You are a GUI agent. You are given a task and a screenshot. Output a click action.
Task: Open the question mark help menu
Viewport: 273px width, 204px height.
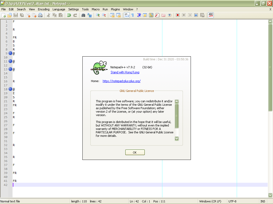tap(137, 9)
